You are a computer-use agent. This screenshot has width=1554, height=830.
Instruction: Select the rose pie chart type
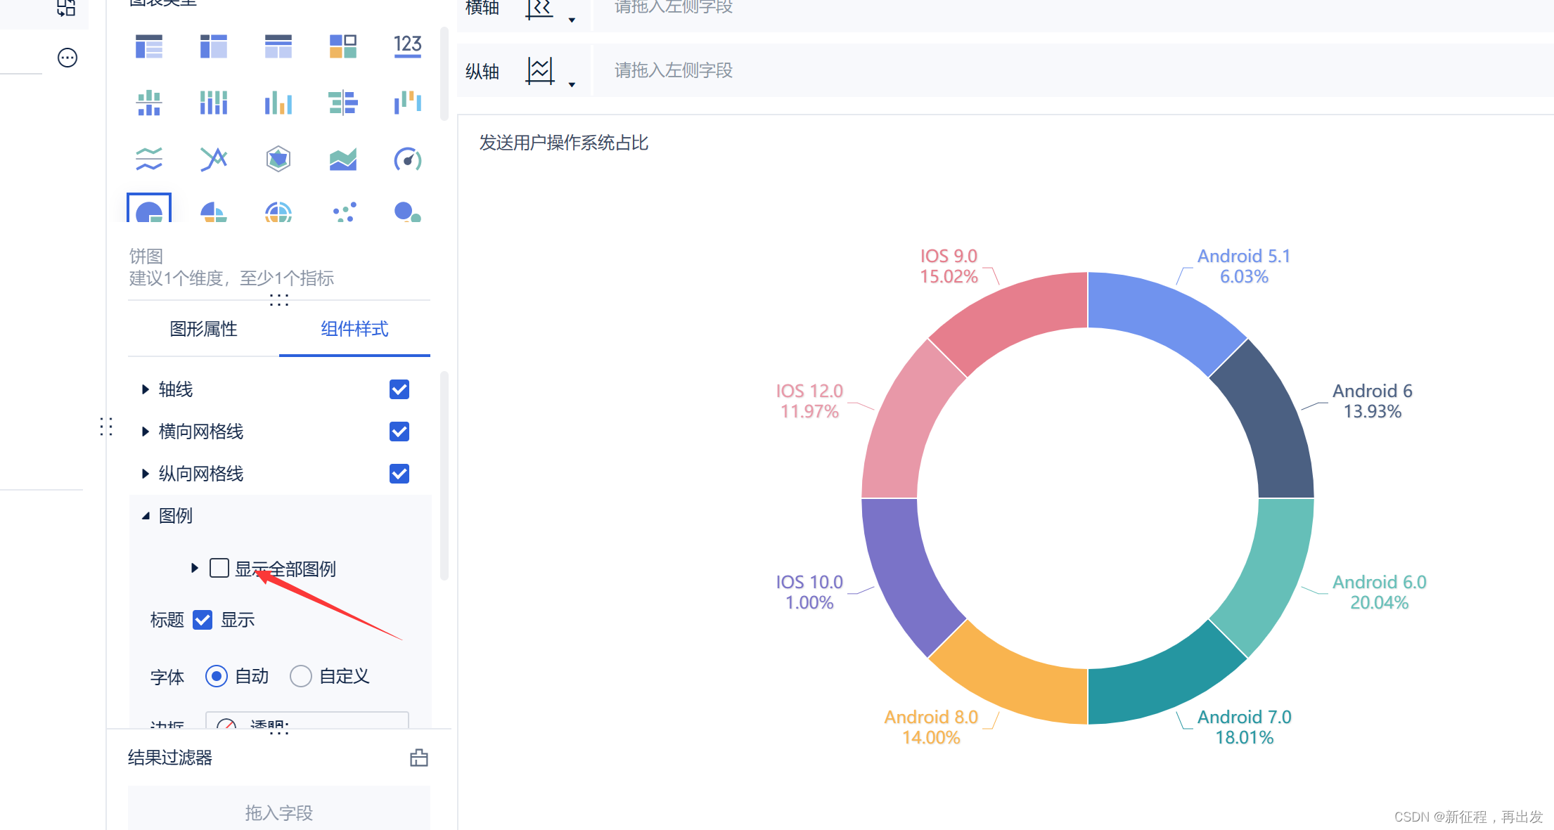click(214, 211)
